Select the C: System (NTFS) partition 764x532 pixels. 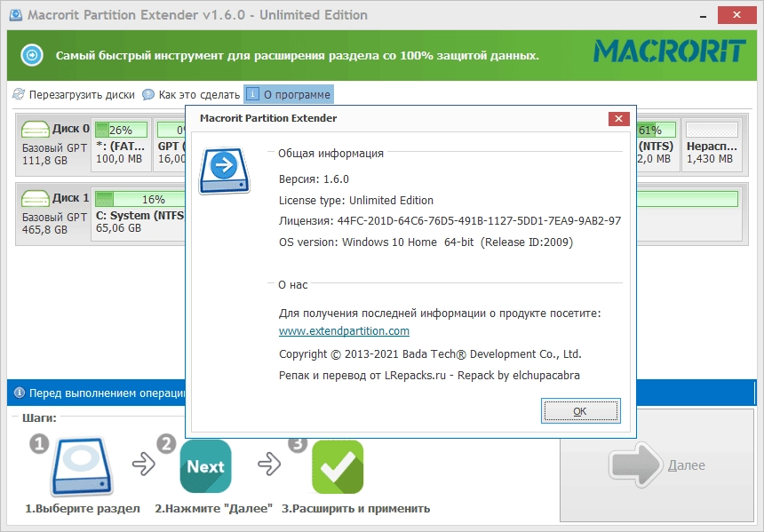(139, 213)
